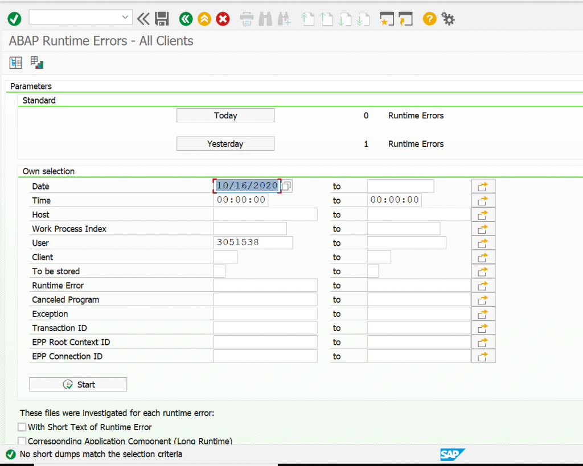Open Customize Local Layout gear icon
This screenshot has width=583, height=466.
(448, 19)
